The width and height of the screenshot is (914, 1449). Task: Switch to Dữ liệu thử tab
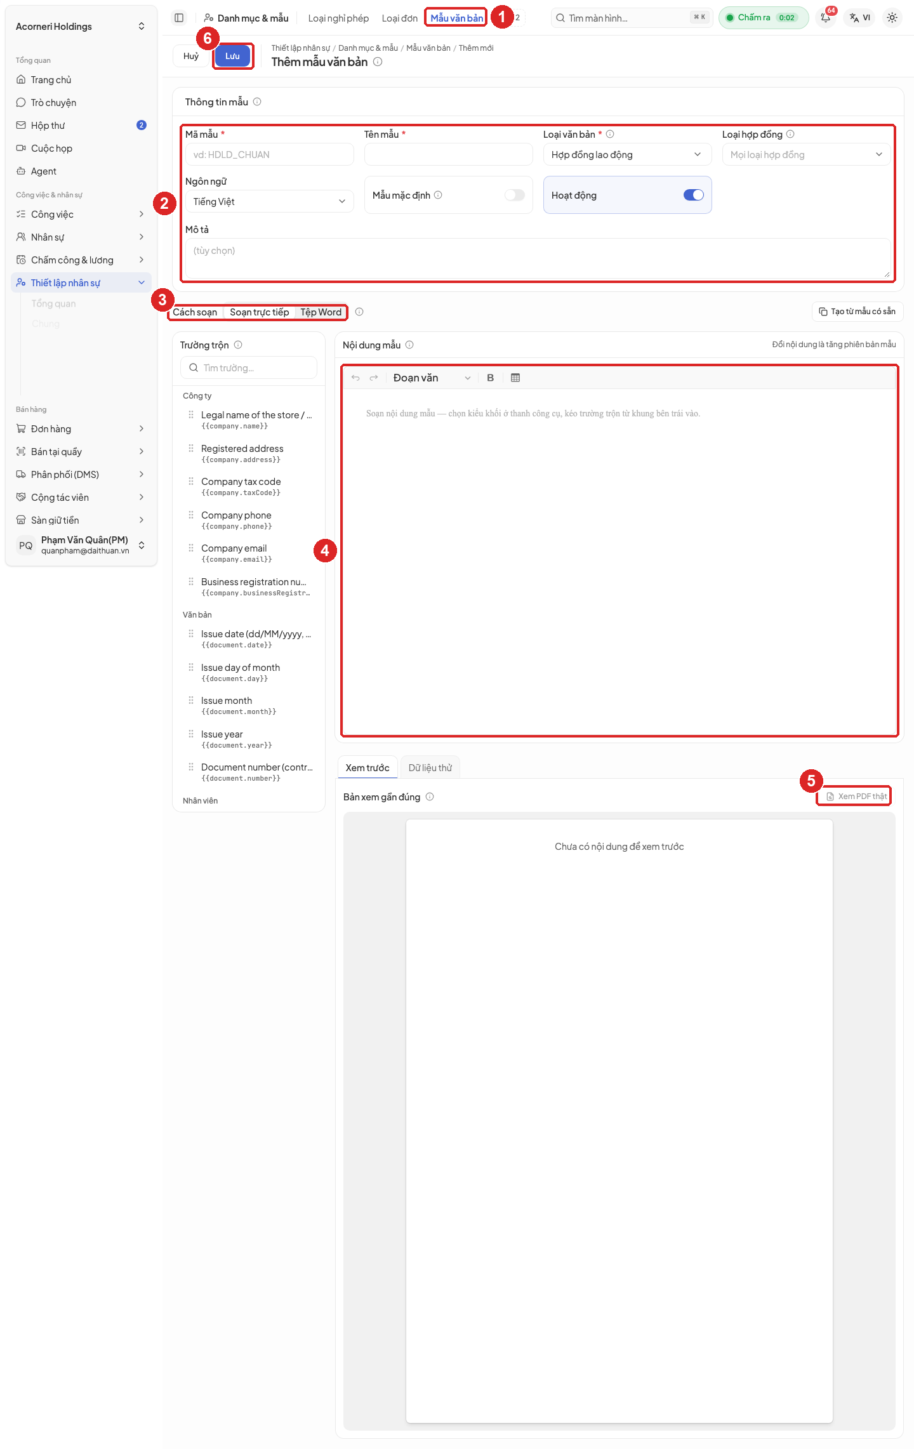[430, 768]
